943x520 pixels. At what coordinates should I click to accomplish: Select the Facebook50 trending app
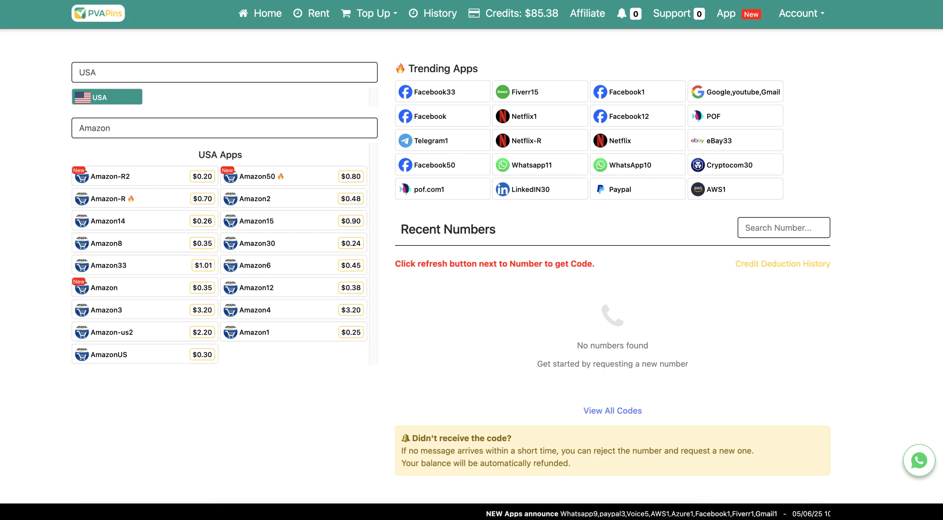(x=442, y=165)
